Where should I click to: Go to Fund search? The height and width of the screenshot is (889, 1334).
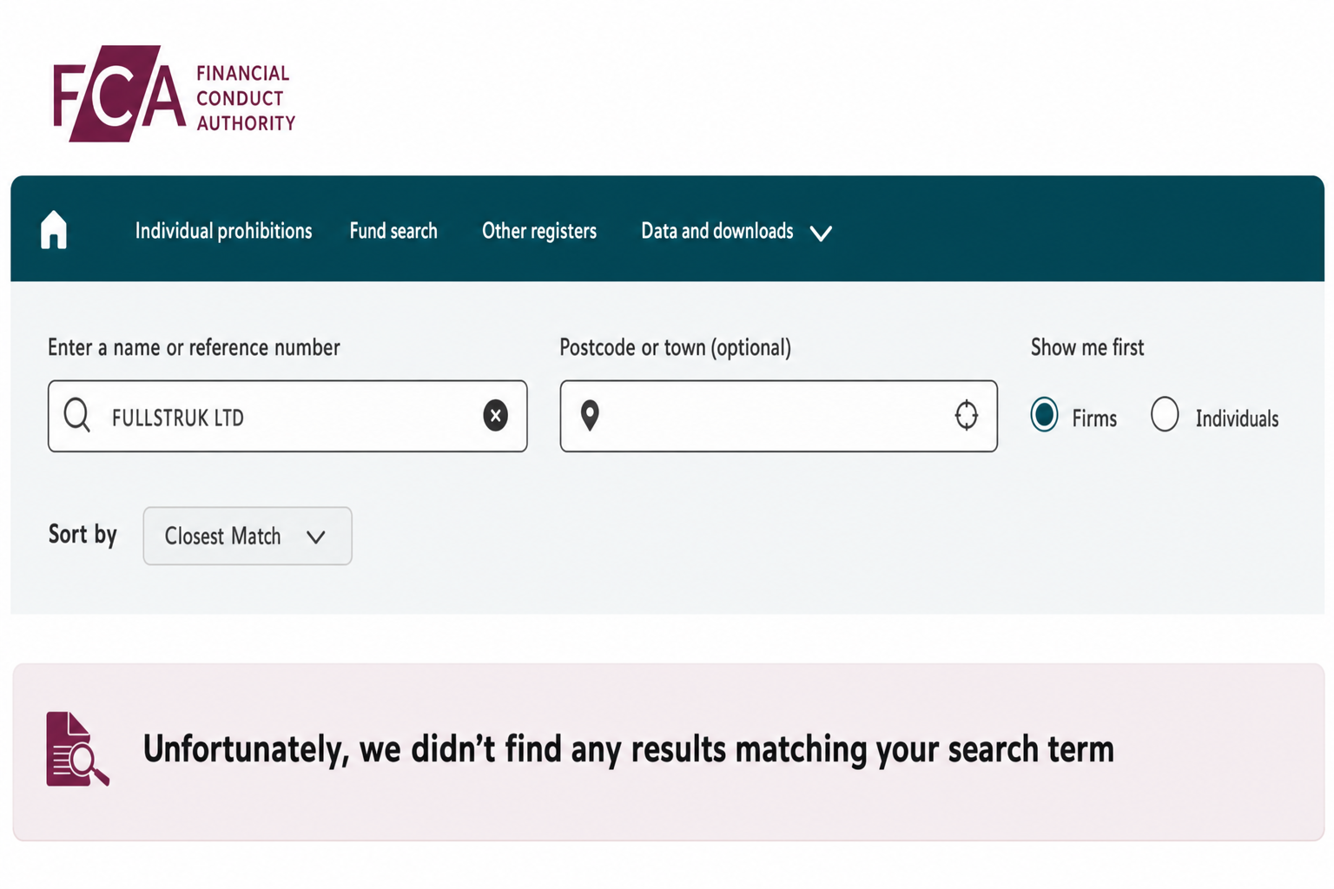pyautogui.click(x=393, y=231)
